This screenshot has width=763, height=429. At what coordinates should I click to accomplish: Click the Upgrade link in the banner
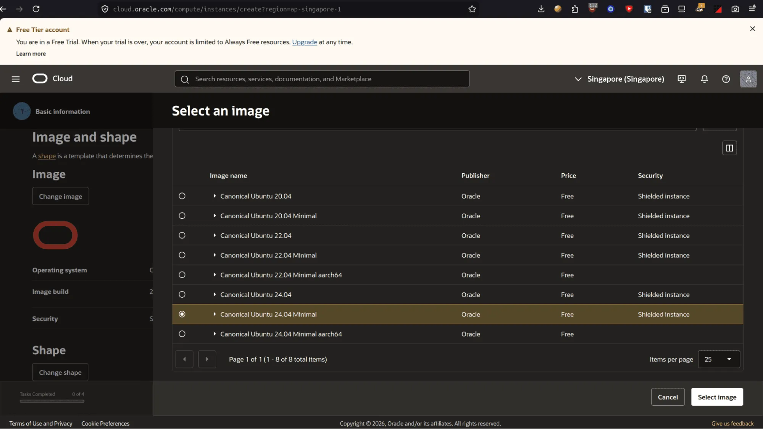[305, 42]
